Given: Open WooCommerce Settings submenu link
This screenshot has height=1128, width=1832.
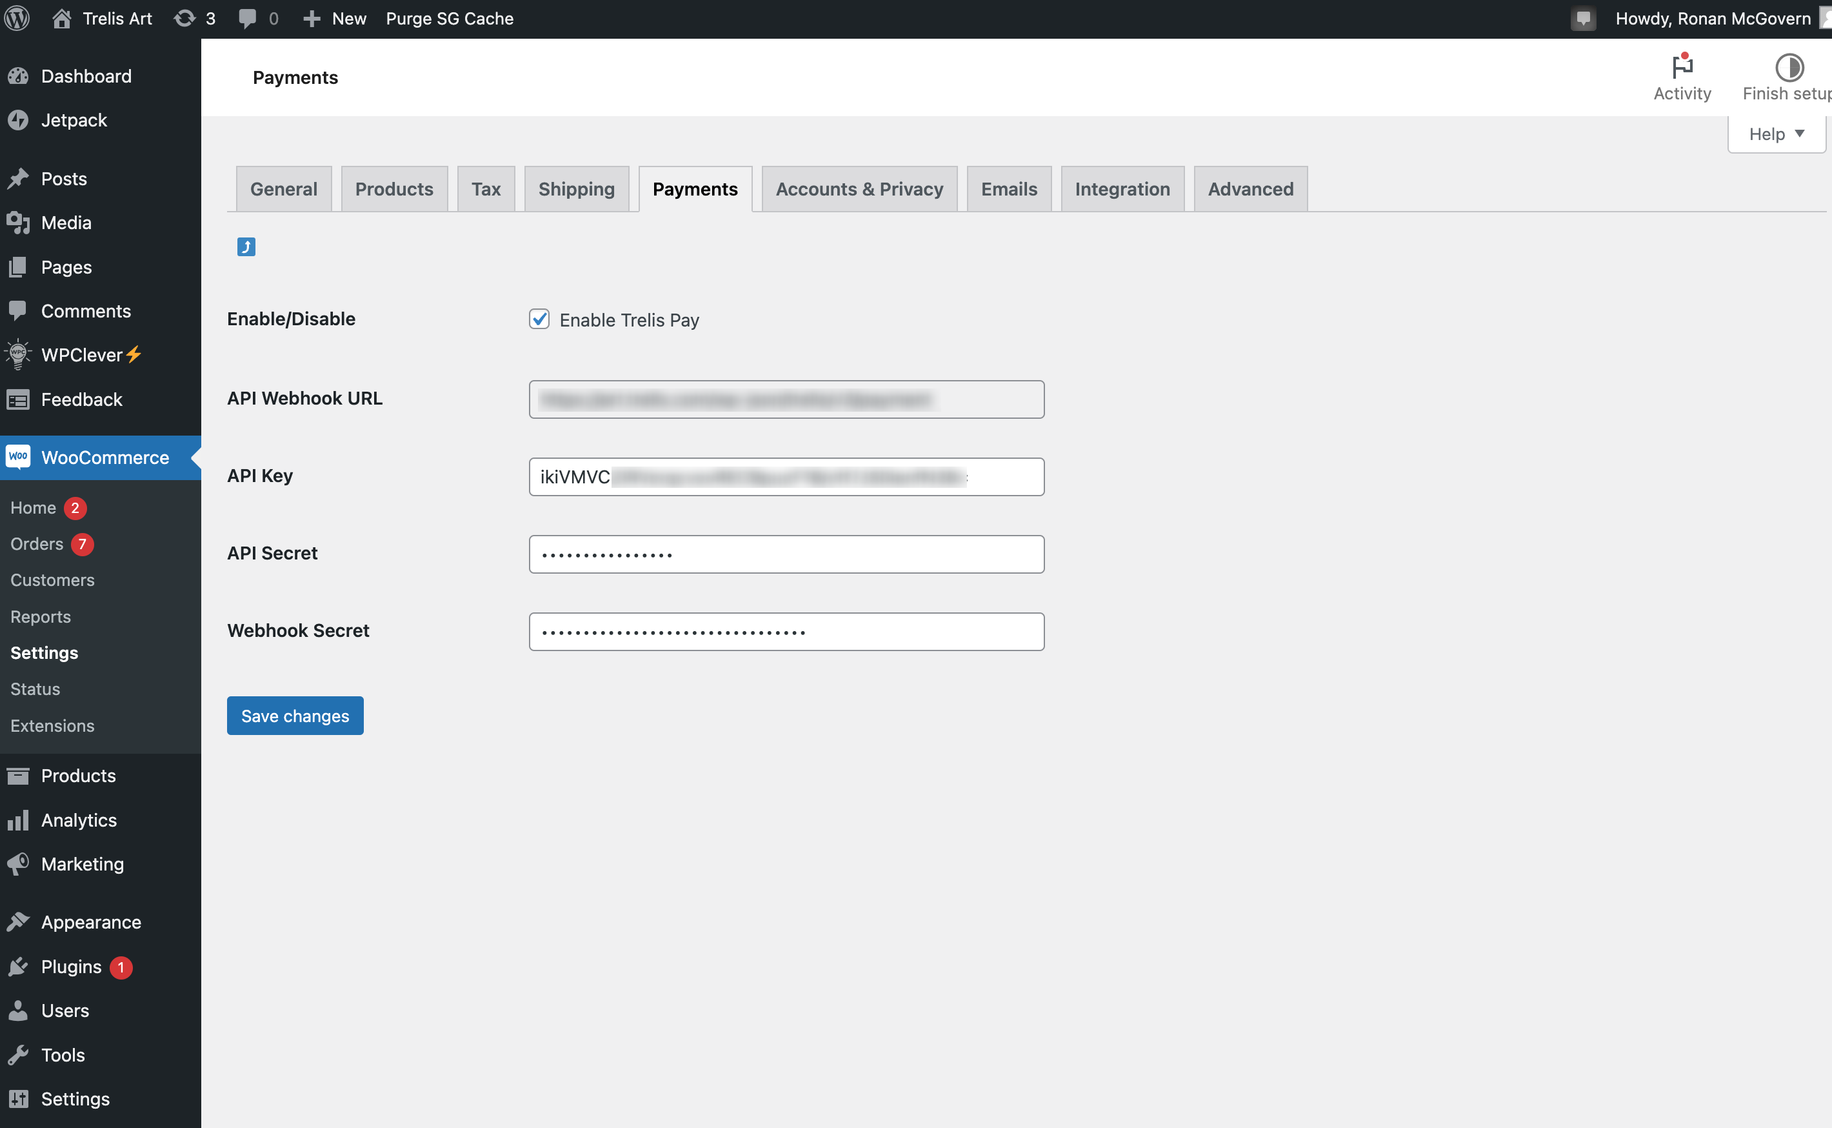Looking at the screenshot, I should click(x=44, y=653).
